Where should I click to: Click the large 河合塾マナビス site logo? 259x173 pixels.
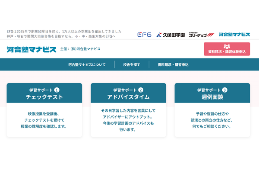pos(32,49)
